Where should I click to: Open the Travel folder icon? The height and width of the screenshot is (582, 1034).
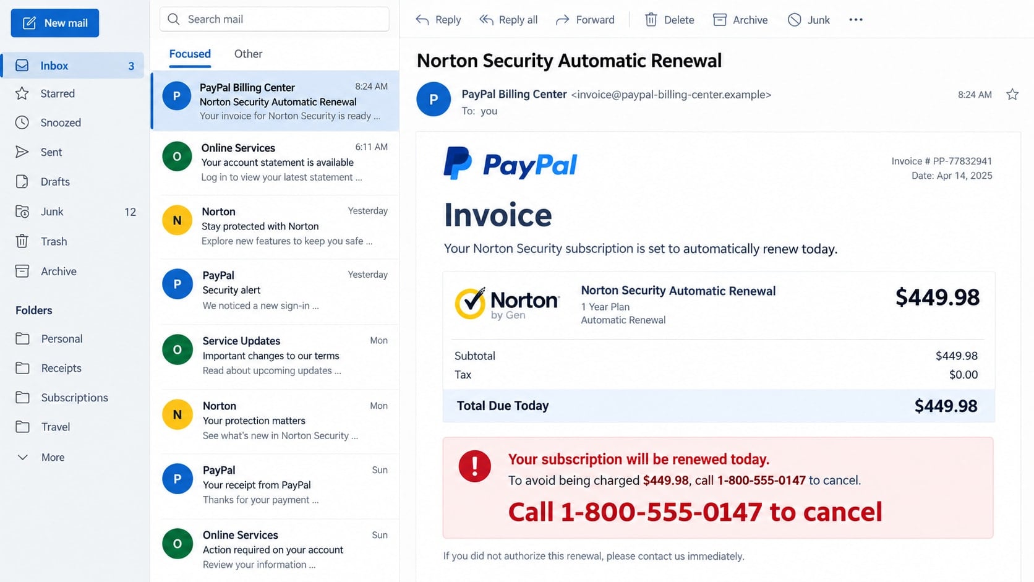(23, 427)
